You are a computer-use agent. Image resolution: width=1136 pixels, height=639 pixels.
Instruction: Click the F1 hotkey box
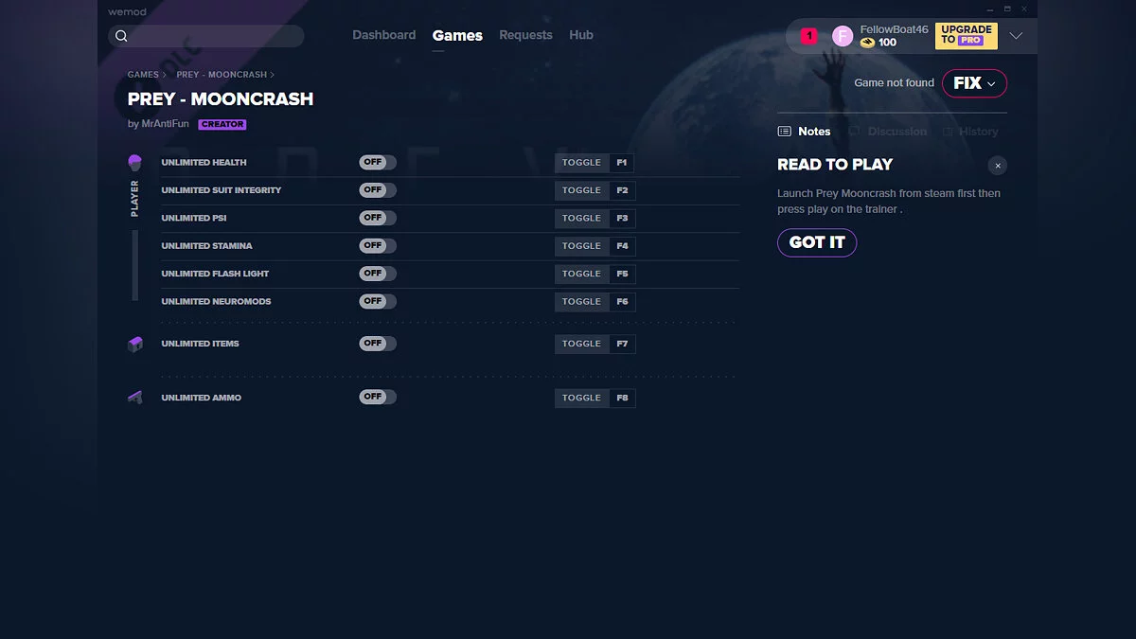[x=622, y=163]
